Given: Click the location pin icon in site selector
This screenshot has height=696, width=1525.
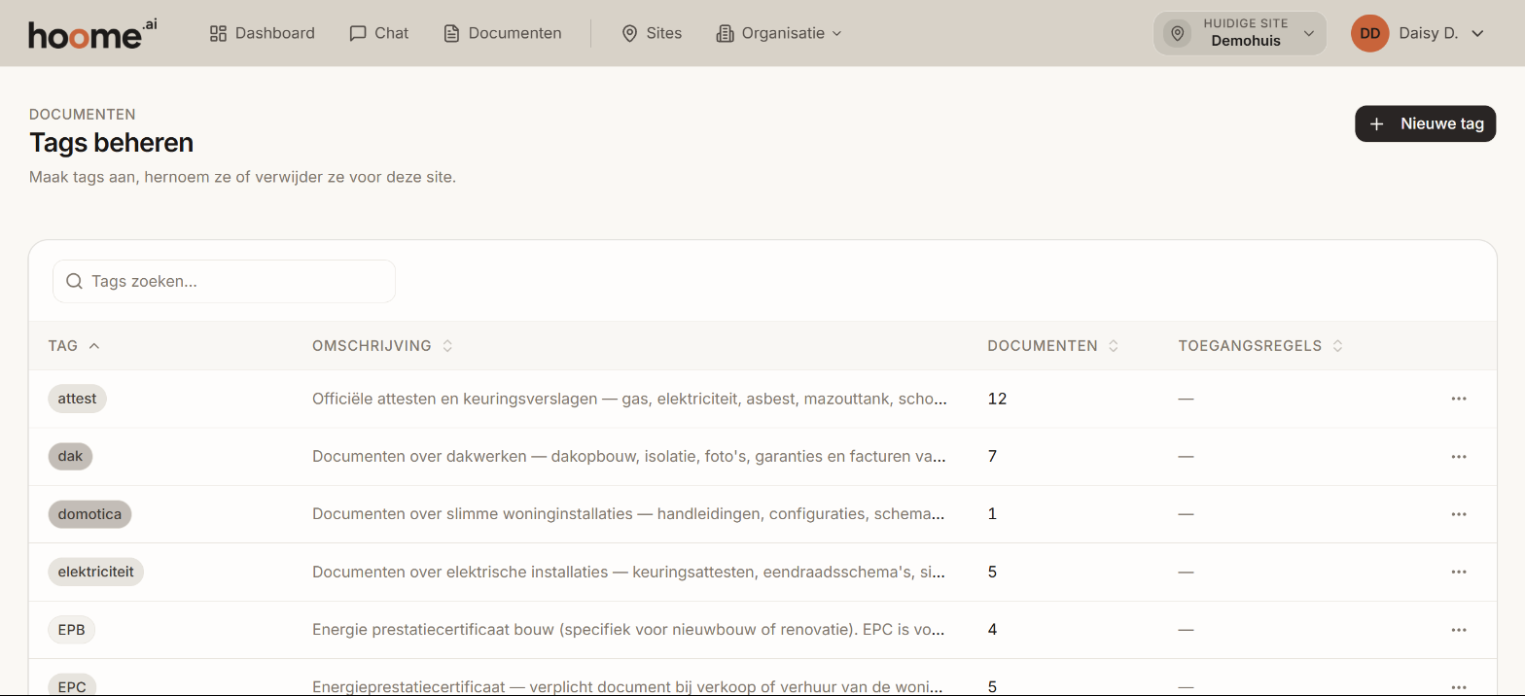Looking at the screenshot, I should pos(1178,33).
